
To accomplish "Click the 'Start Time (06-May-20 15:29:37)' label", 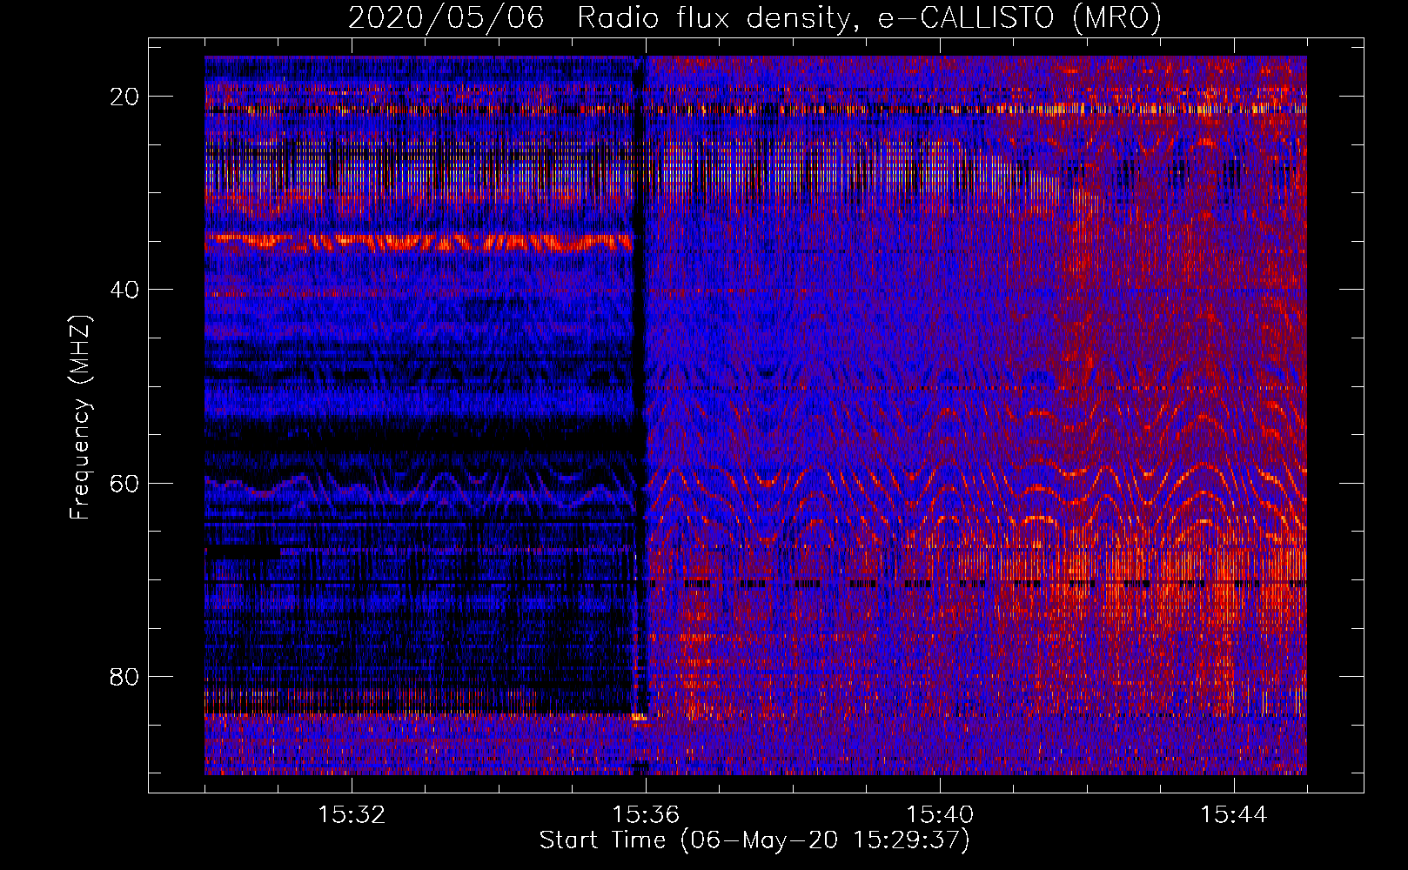I will [x=754, y=841].
